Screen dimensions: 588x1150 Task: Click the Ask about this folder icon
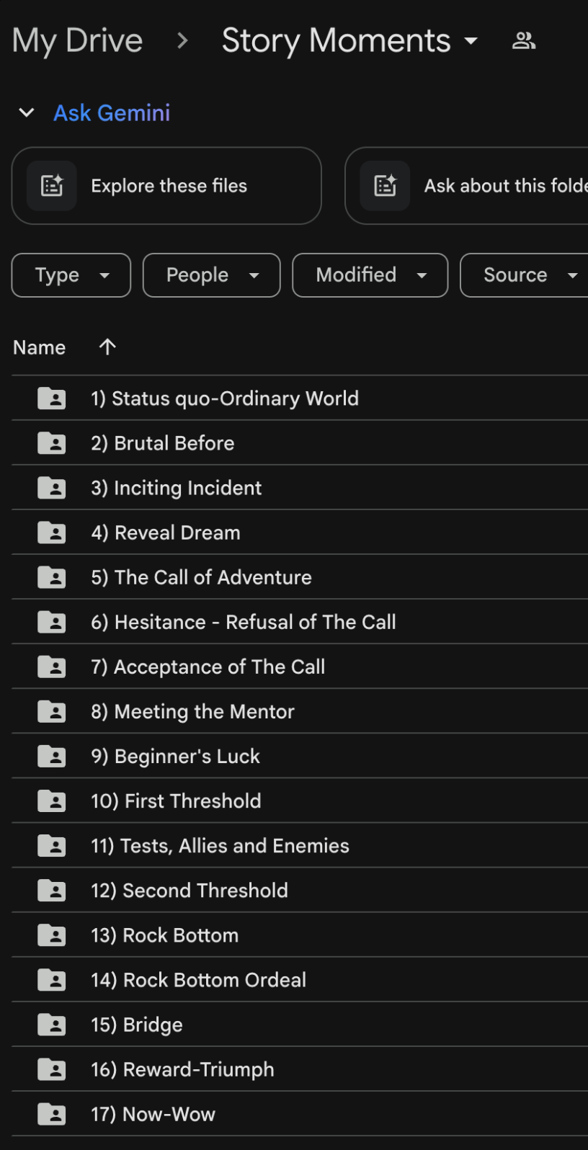[385, 186]
